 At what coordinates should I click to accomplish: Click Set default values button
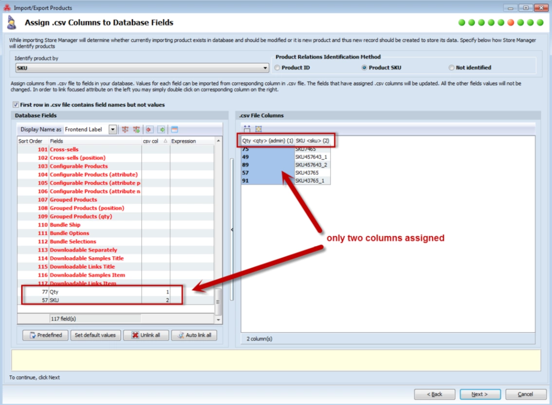(95, 335)
